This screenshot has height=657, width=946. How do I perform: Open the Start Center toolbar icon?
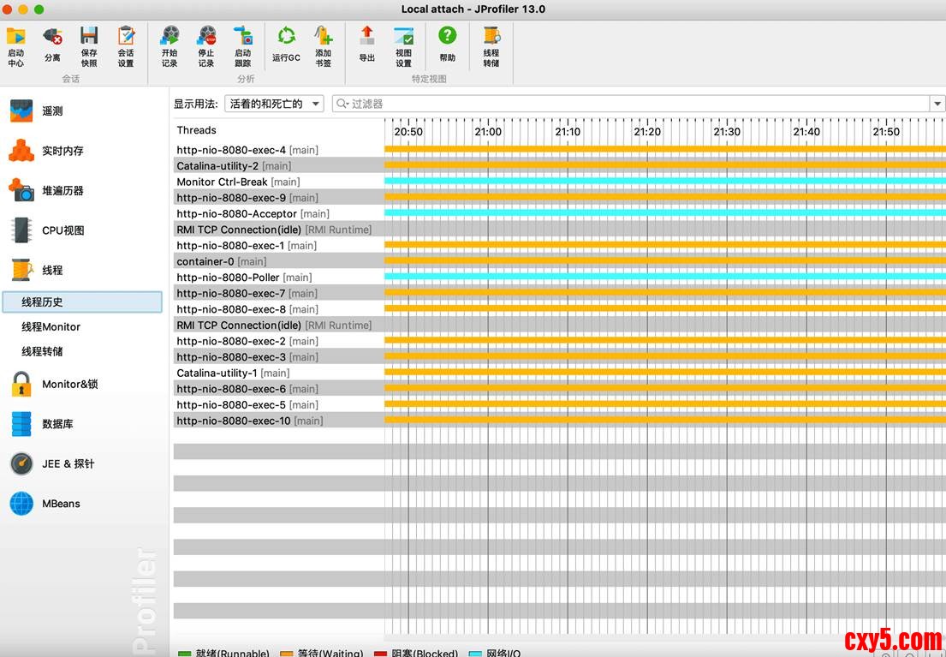(16, 45)
